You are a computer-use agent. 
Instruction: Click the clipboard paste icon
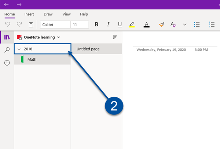pyautogui.click(x=31, y=25)
